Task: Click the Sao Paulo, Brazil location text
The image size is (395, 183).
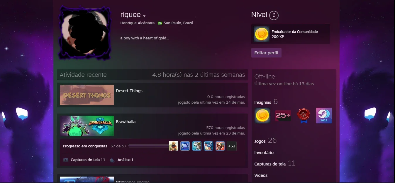Action: (x=178, y=23)
